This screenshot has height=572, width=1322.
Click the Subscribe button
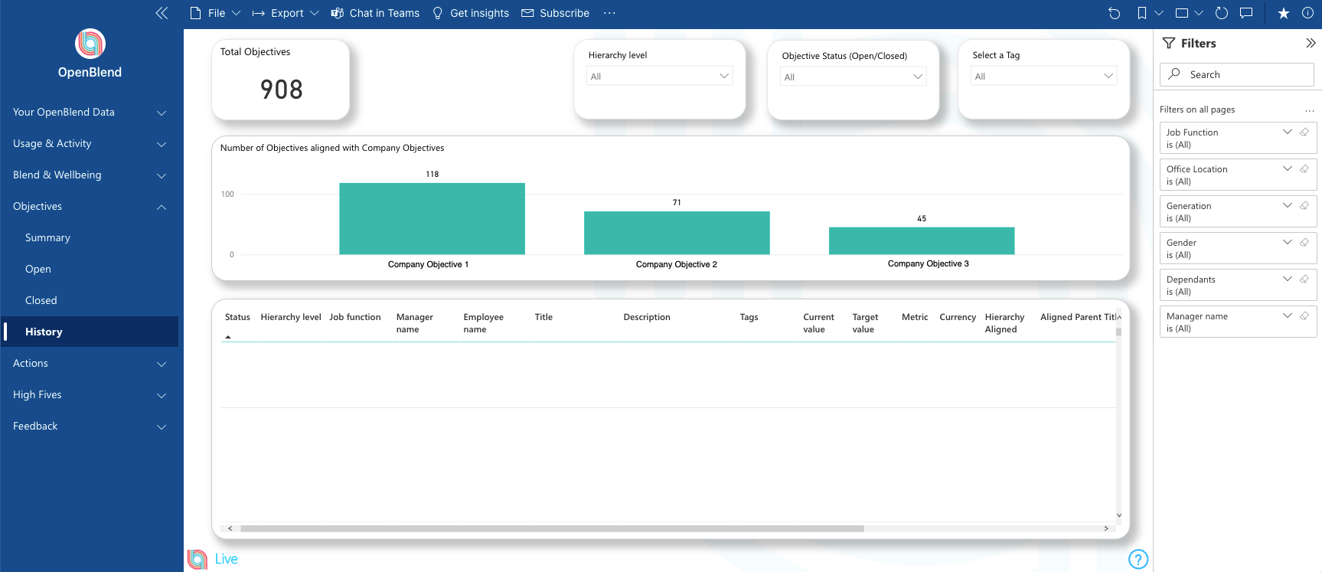pos(556,13)
